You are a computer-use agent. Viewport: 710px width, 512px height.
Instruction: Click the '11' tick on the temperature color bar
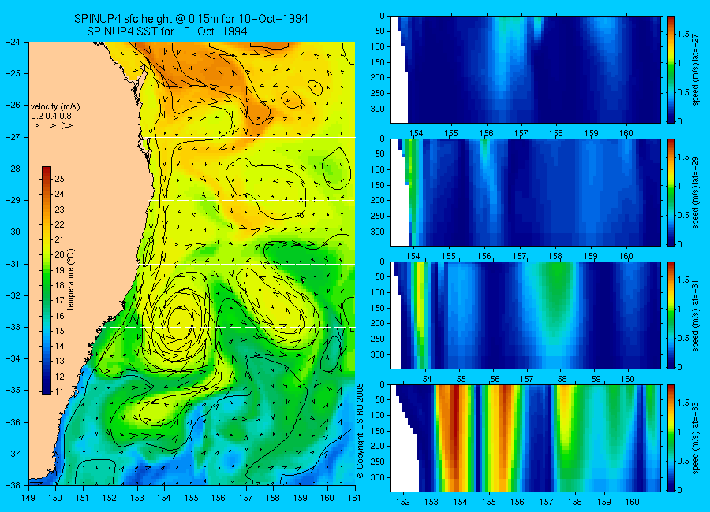point(59,391)
